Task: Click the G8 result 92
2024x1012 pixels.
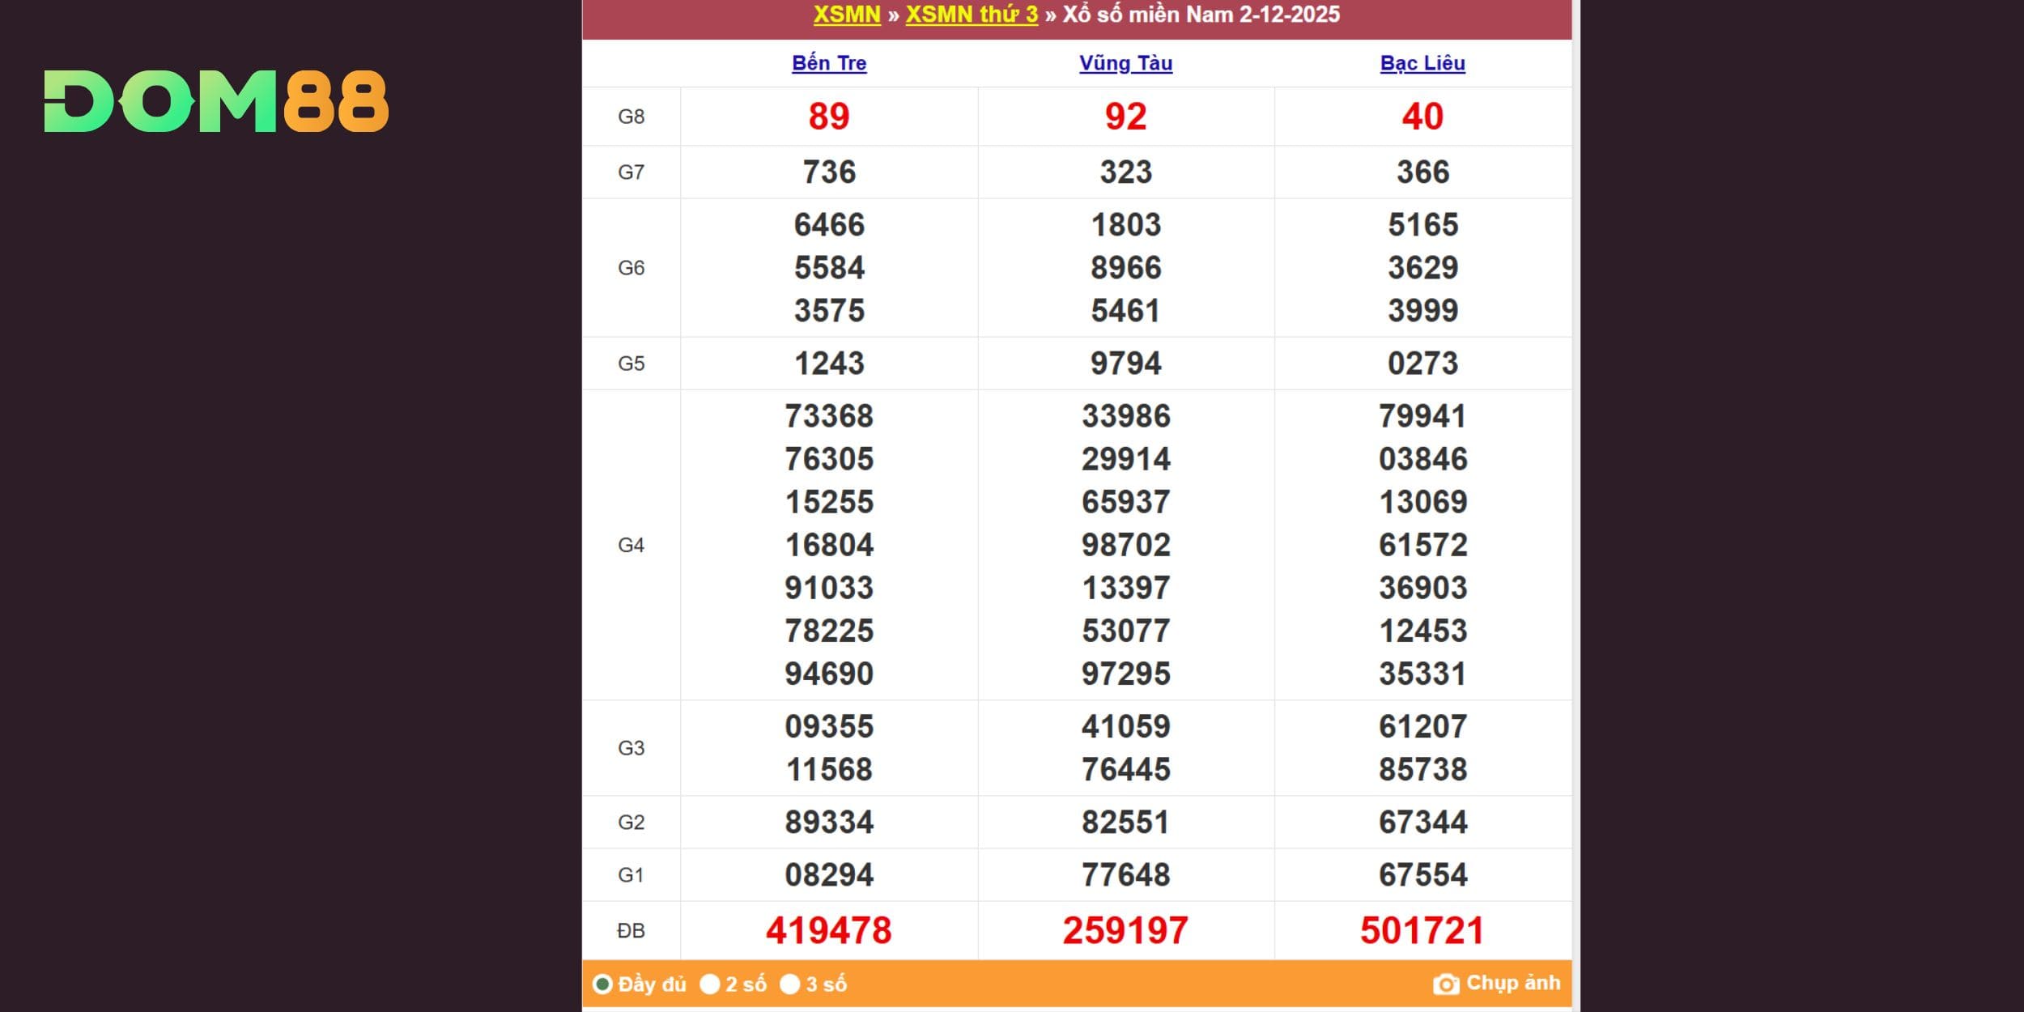Action: [1125, 117]
